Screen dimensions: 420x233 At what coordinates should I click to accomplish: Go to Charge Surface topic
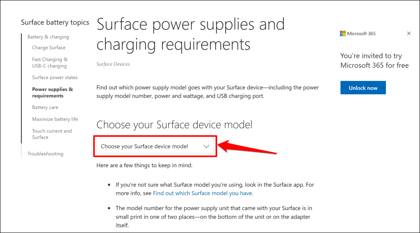[x=48, y=48]
